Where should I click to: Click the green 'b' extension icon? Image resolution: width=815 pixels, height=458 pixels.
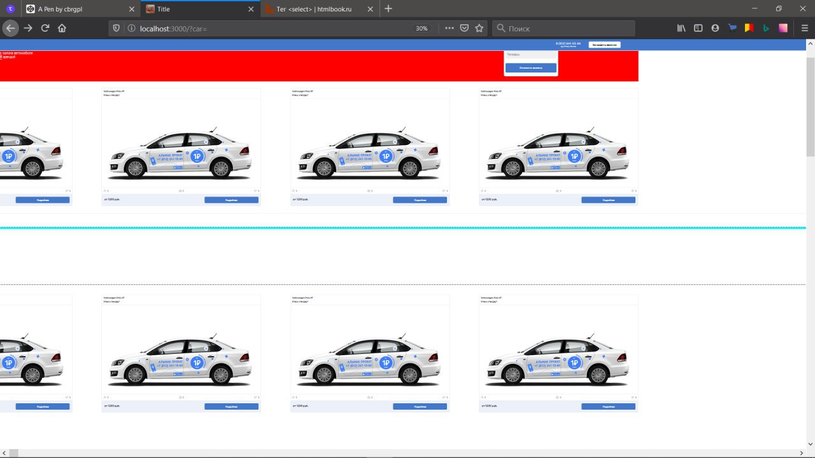pyautogui.click(x=766, y=28)
